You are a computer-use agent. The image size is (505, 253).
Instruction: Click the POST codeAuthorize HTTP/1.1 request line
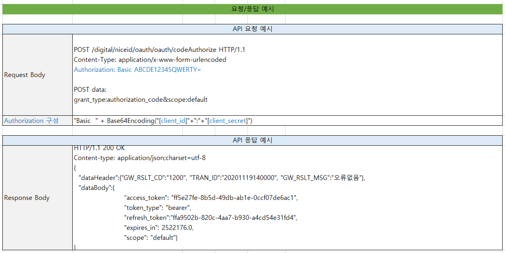[159, 50]
